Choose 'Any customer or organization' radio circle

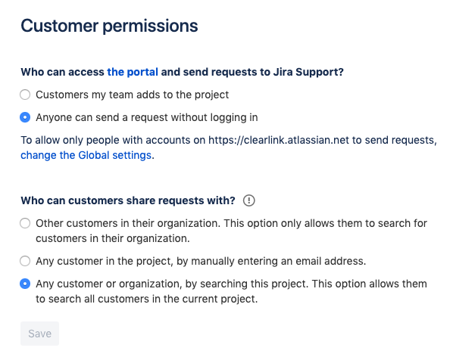(25, 284)
